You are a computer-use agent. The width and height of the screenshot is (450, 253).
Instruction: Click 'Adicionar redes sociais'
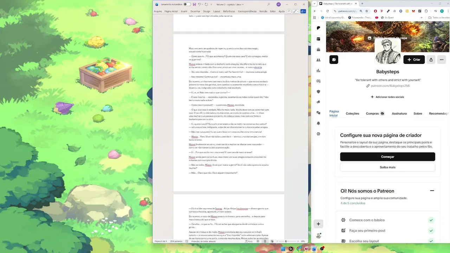(387, 97)
